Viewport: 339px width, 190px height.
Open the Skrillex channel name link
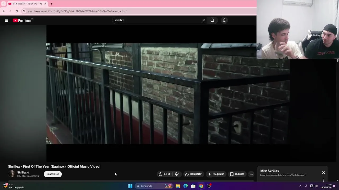pyautogui.click(x=22, y=173)
